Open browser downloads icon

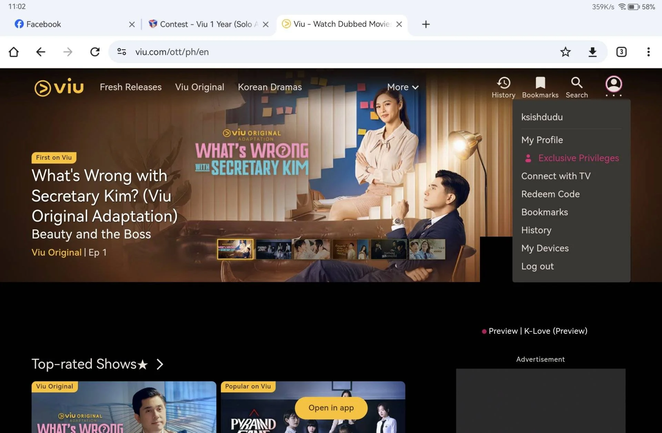click(592, 52)
